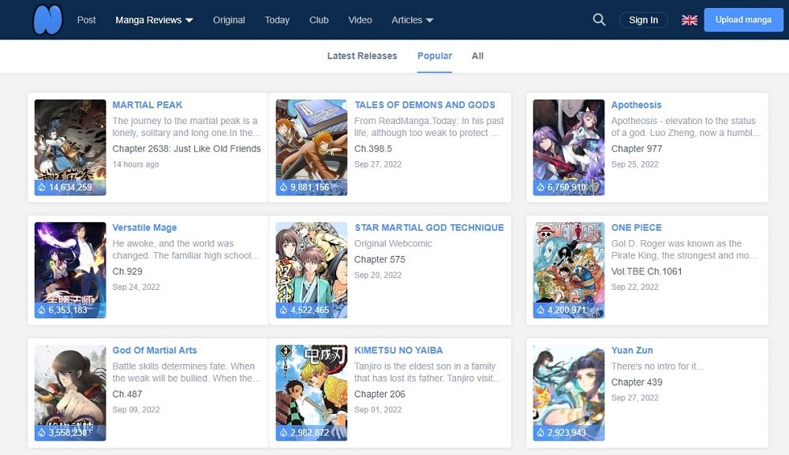
Task: Open ONE PIECE title link
Action: 636,227
